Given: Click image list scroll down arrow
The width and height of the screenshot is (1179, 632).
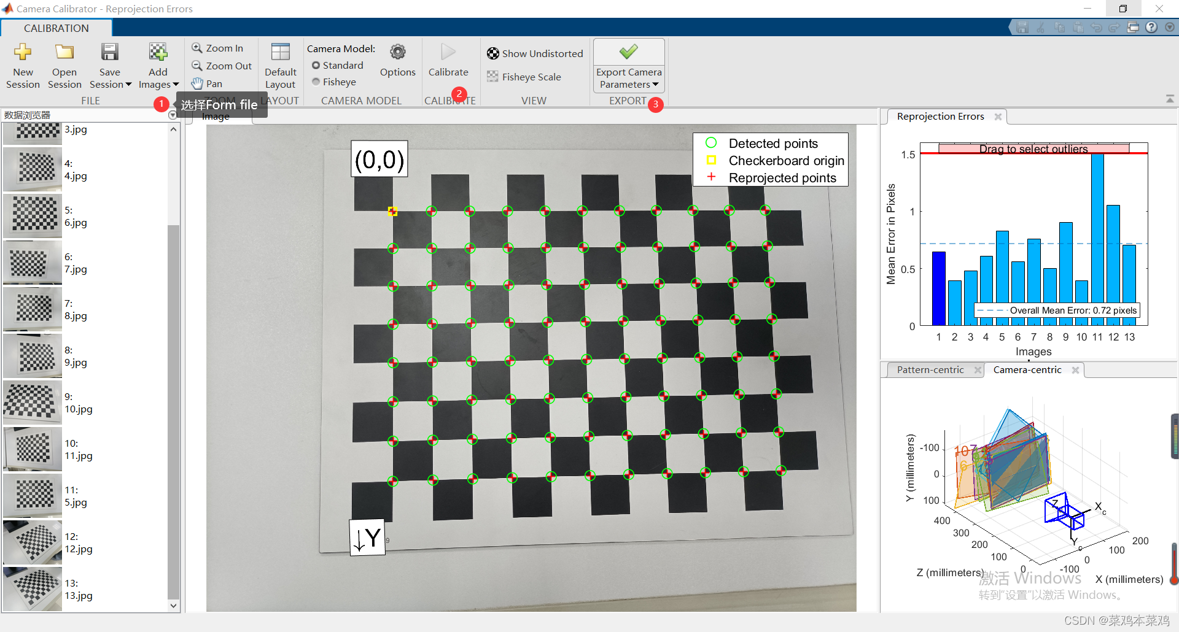Looking at the screenshot, I should tap(173, 606).
